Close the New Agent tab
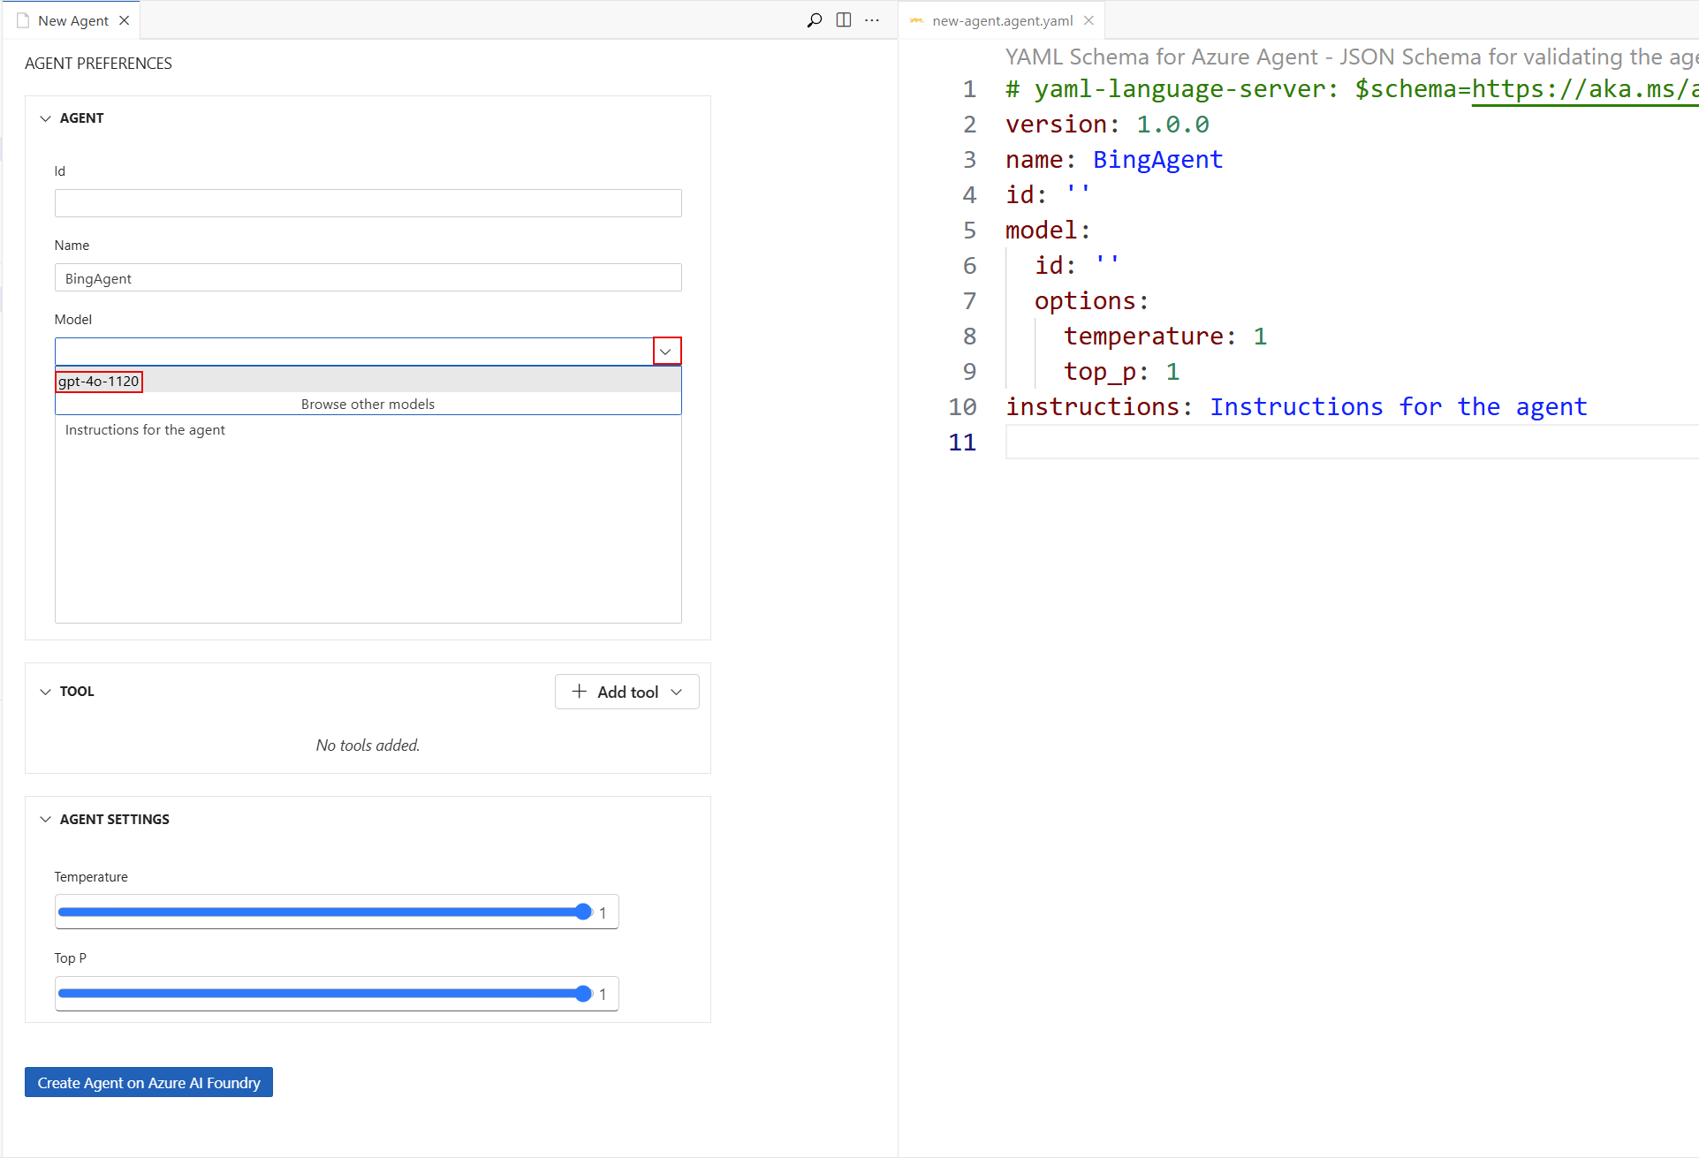Viewport: 1699px width, 1158px height. [125, 20]
